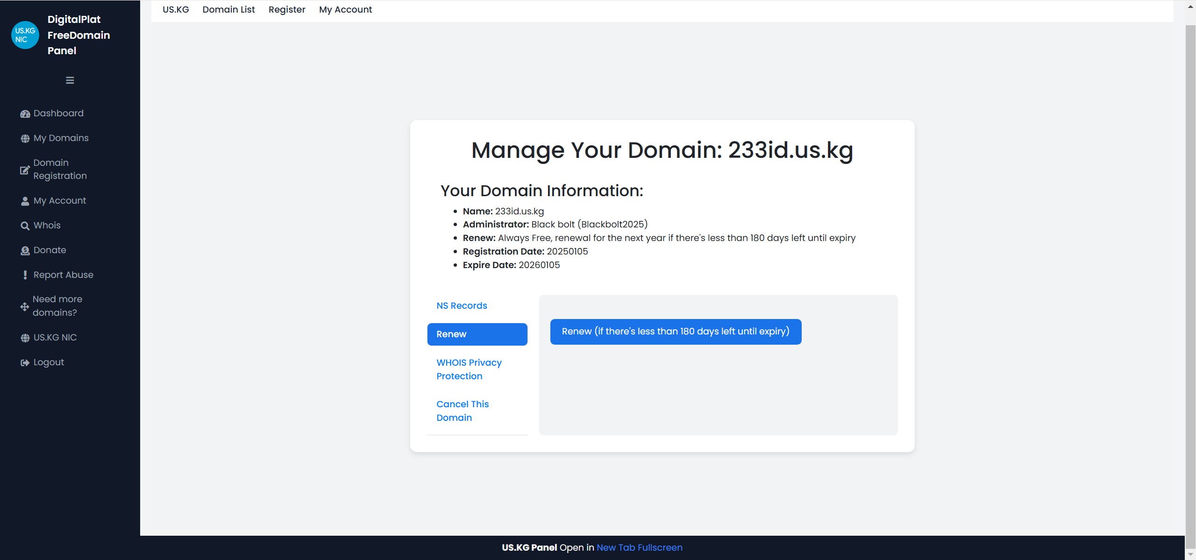The height and width of the screenshot is (560, 1196).
Task: Click the scrollbar down arrow
Action: point(1190,554)
